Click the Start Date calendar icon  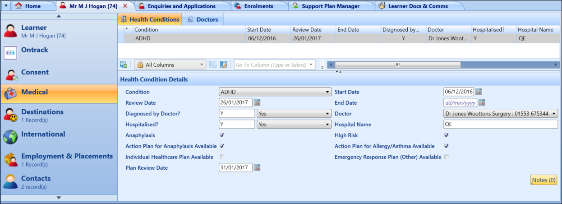click(x=479, y=92)
